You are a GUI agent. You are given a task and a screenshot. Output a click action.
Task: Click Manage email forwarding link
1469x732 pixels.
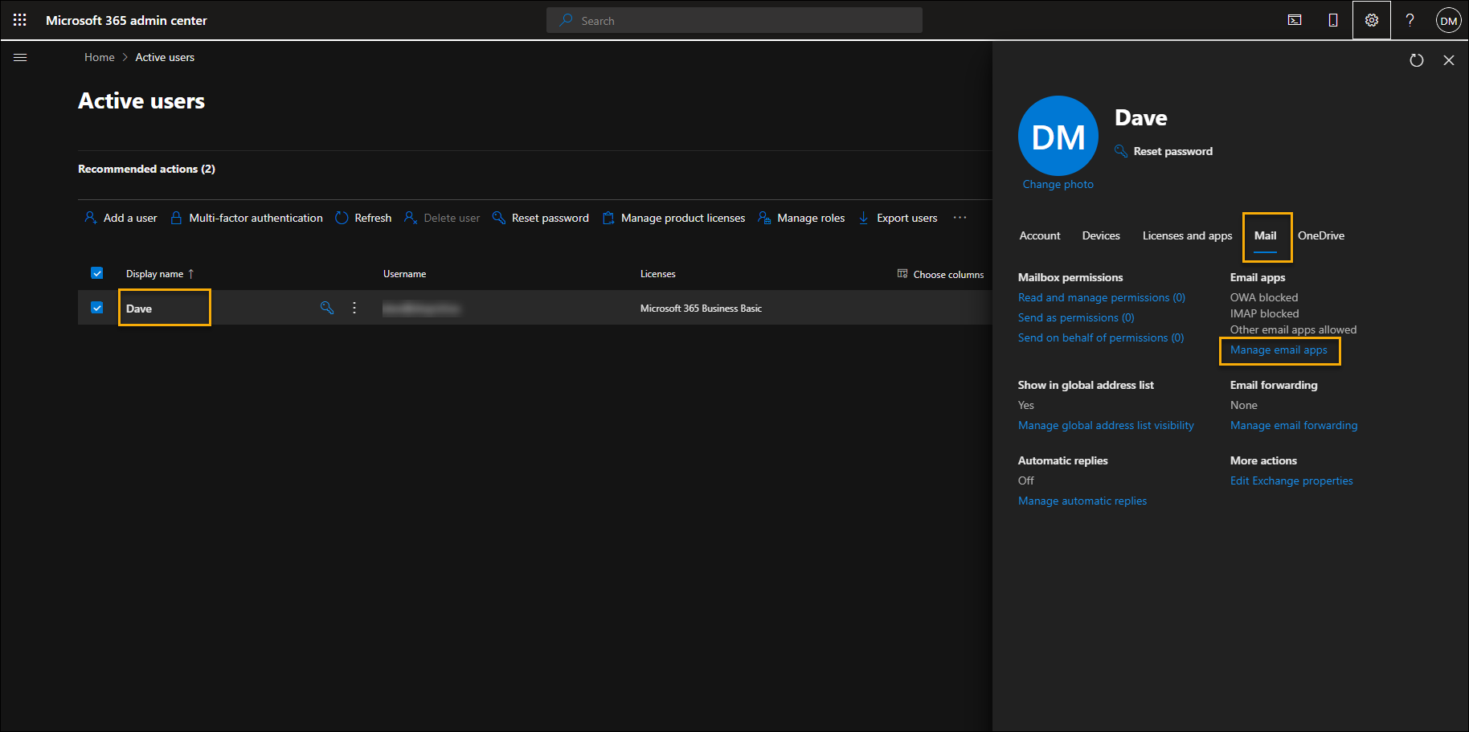1294,425
